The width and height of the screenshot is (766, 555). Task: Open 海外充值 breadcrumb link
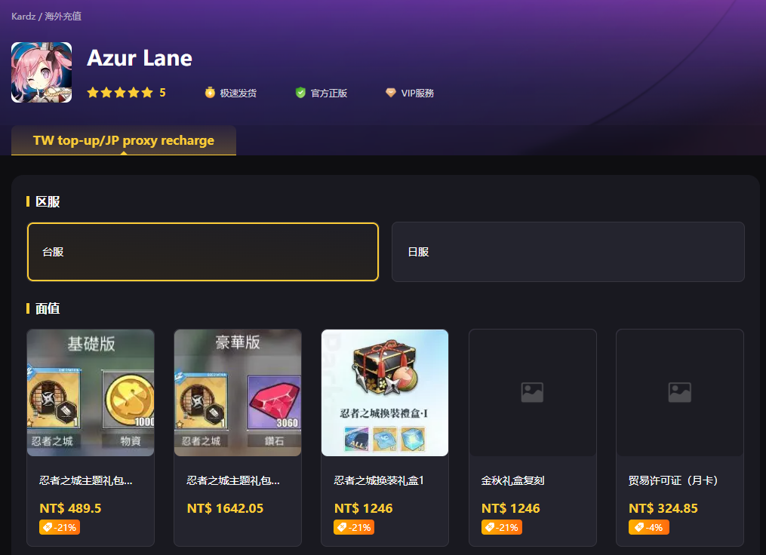click(x=63, y=16)
